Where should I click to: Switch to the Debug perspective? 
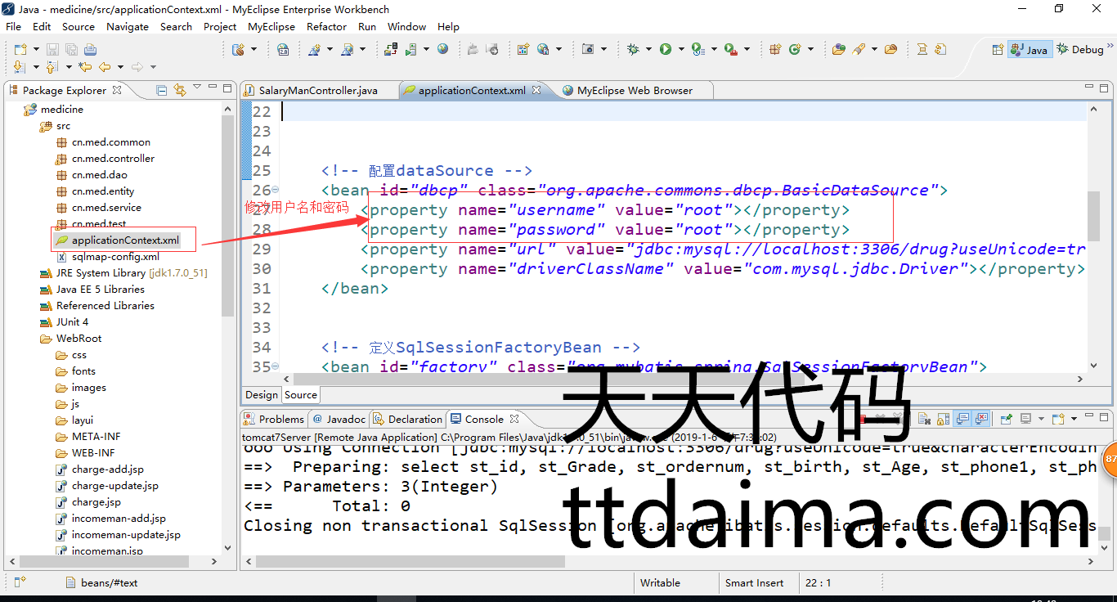point(1080,49)
